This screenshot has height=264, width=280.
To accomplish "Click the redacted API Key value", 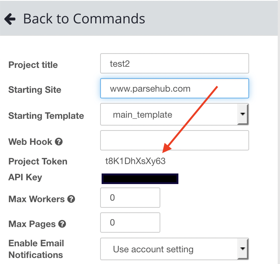I will click(140, 179).
